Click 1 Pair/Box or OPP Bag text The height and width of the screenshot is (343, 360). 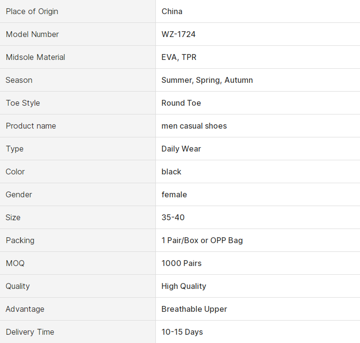click(x=202, y=240)
